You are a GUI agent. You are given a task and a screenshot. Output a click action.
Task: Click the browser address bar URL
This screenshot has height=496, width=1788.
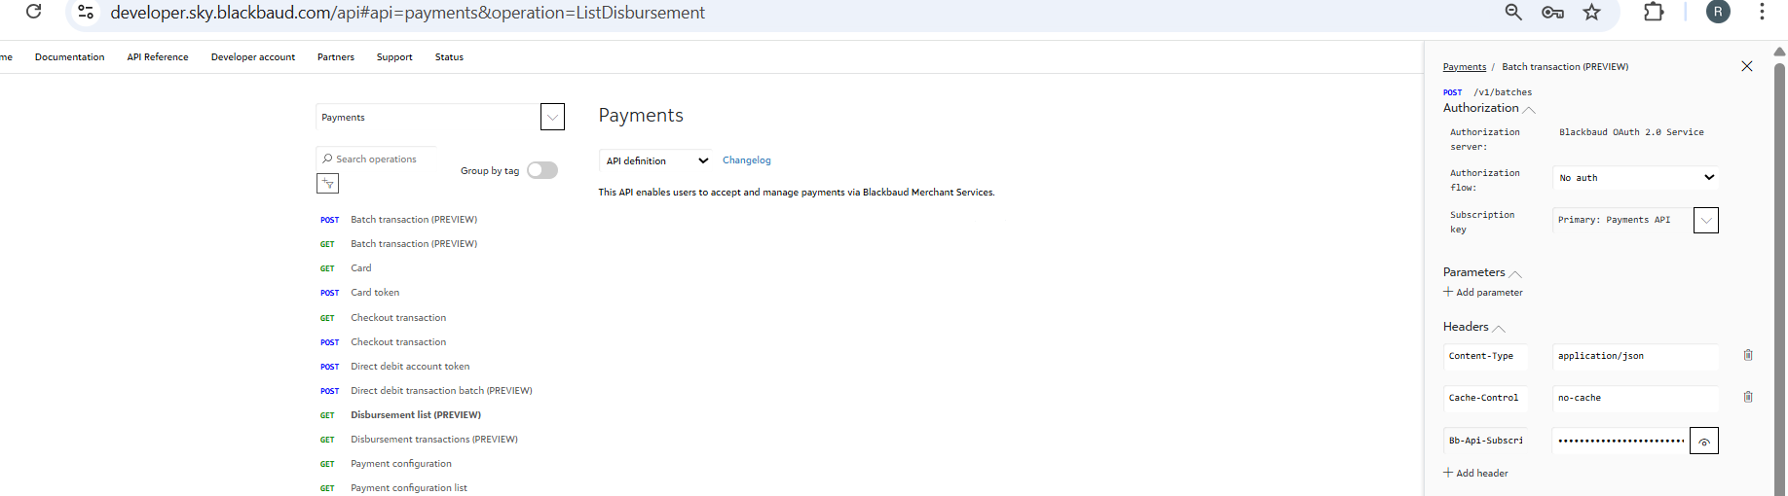(407, 13)
